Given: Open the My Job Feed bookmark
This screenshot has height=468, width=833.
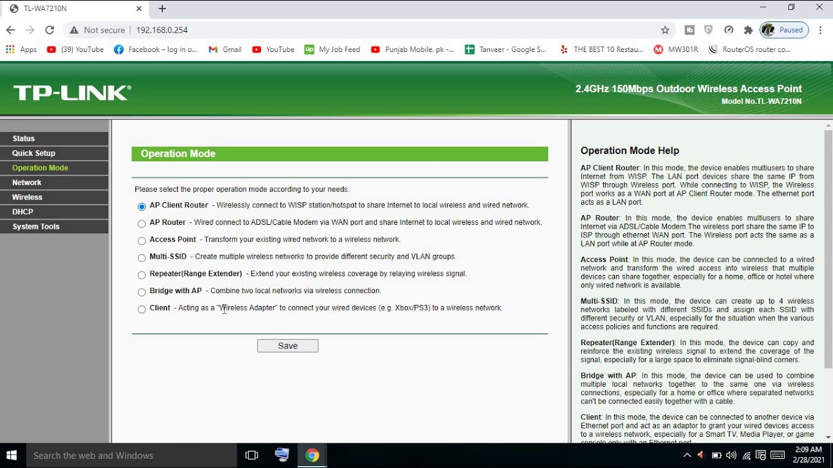Looking at the screenshot, I should (332, 49).
